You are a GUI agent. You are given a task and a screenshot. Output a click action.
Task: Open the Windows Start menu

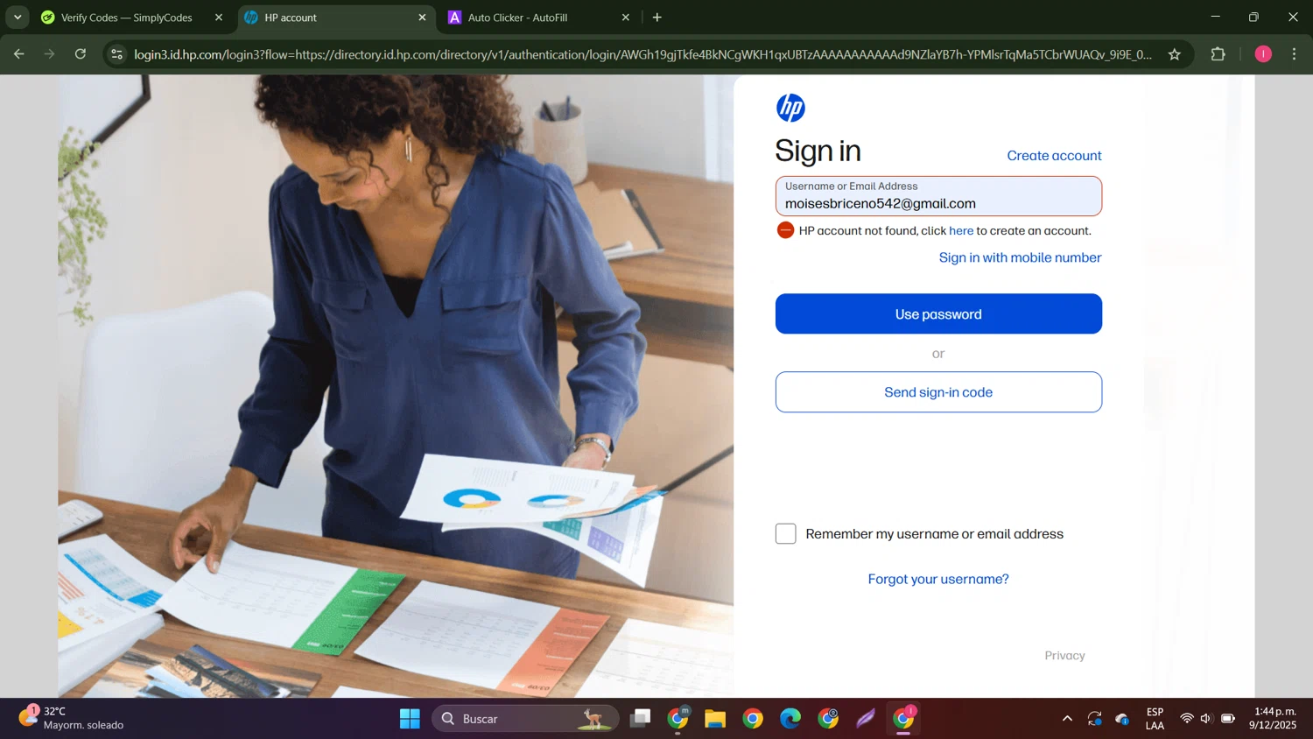click(x=410, y=719)
